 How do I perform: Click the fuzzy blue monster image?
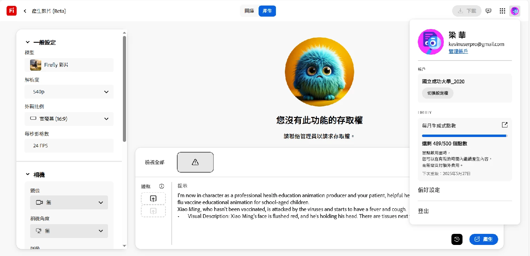[x=320, y=72]
